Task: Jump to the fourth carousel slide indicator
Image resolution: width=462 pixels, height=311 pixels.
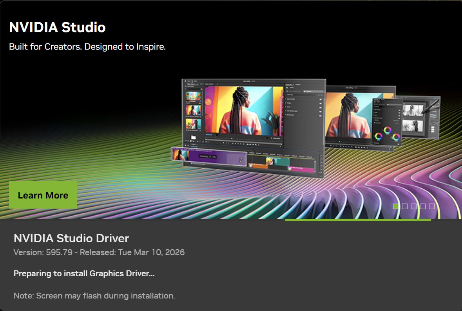Action: point(423,206)
